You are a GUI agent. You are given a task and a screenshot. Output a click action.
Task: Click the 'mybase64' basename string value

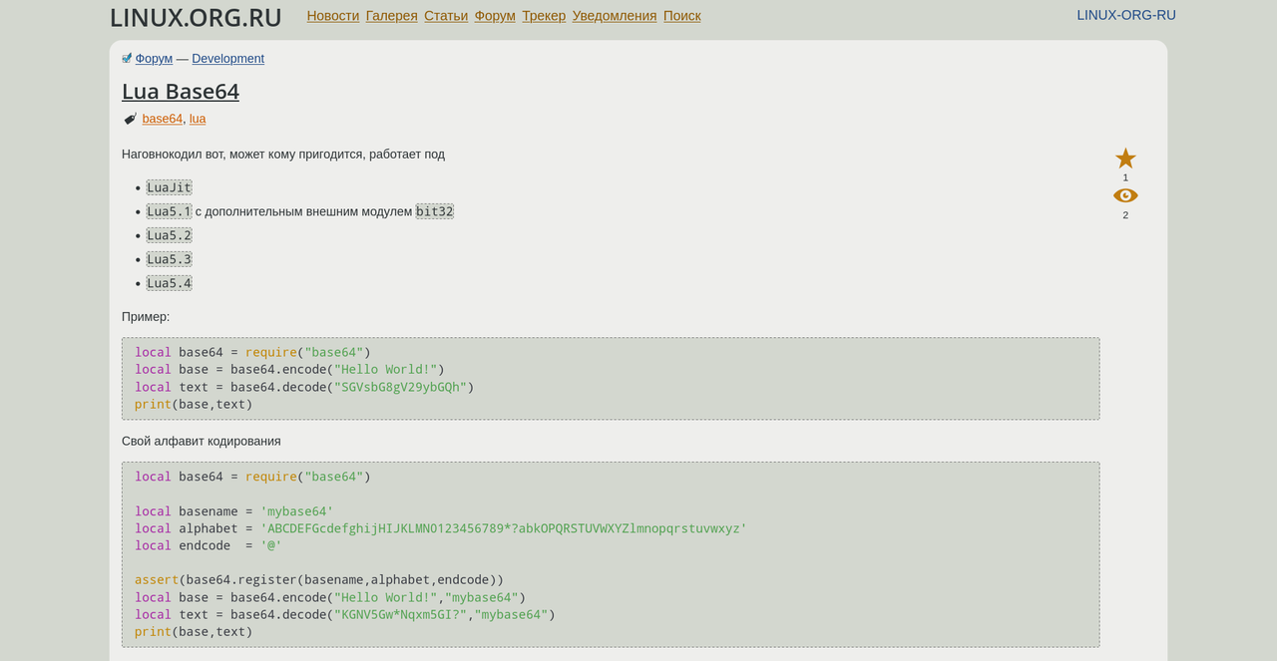point(297,511)
